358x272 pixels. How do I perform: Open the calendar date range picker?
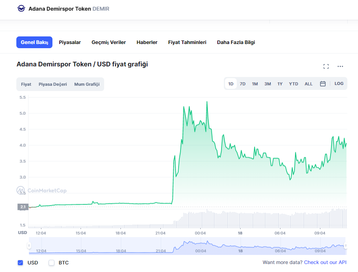click(323, 84)
